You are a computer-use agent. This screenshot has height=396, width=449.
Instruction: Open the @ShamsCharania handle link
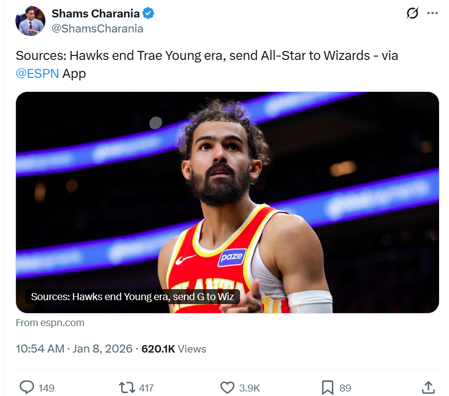(x=97, y=28)
